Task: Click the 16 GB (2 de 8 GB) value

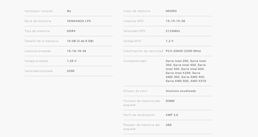Action: [80, 41]
